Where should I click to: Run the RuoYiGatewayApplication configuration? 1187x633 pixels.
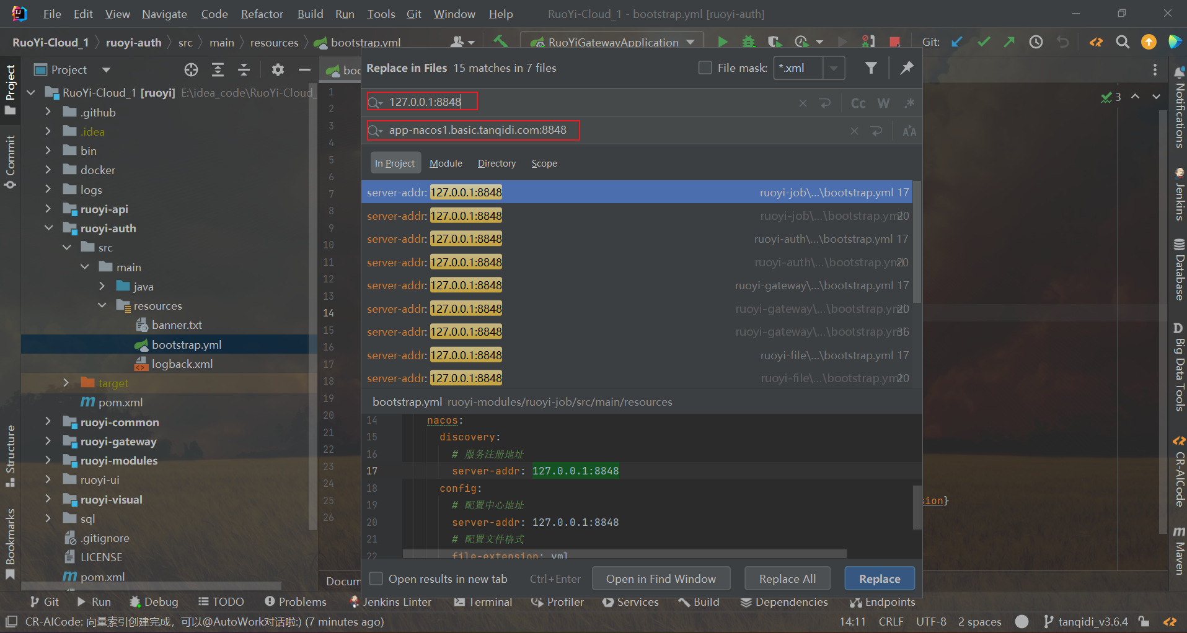[x=723, y=42]
